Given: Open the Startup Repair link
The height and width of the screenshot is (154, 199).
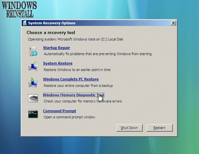Looking at the screenshot, I should [x=56, y=48].
